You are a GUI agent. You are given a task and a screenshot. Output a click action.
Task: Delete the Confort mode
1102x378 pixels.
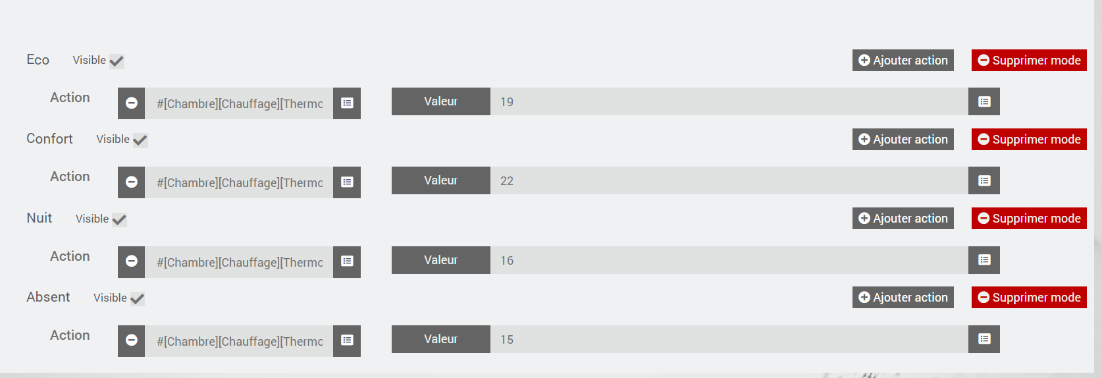pos(1029,140)
